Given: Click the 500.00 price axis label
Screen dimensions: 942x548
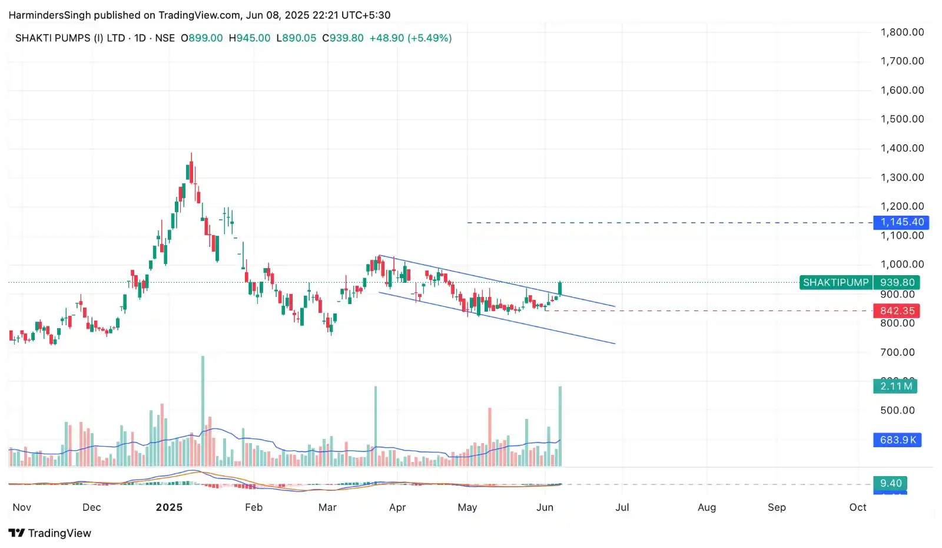Looking at the screenshot, I should (897, 410).
